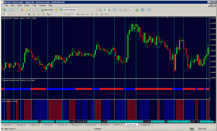Click the connection status bars icon
The image size is (217, 131).
click(x=192, y=129)
